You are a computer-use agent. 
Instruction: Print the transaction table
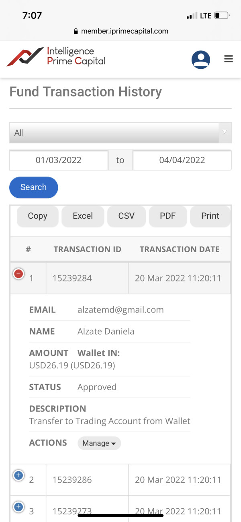coord(210,216)
